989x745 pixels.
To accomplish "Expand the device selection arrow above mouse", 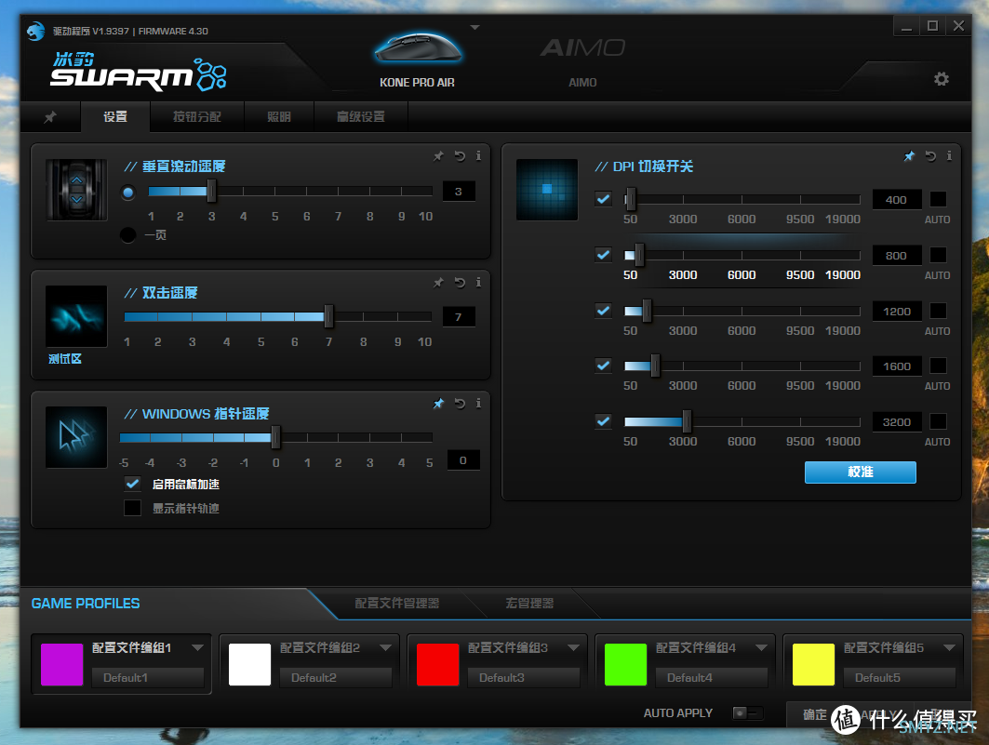I will coord(474,28).
